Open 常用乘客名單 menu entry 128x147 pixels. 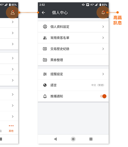click(x=73, y=38)
